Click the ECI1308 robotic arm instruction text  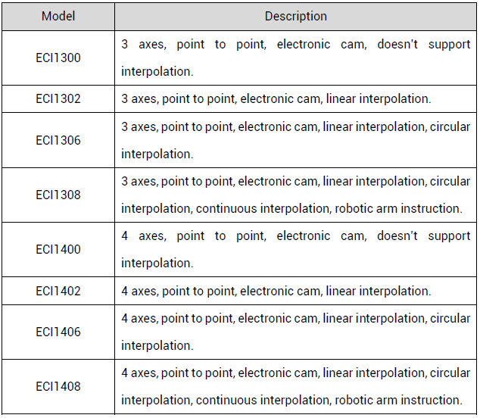[398, 208]
